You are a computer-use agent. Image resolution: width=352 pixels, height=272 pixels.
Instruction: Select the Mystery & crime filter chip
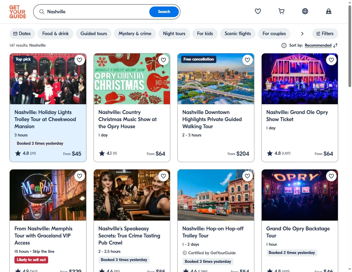[135, 34]
